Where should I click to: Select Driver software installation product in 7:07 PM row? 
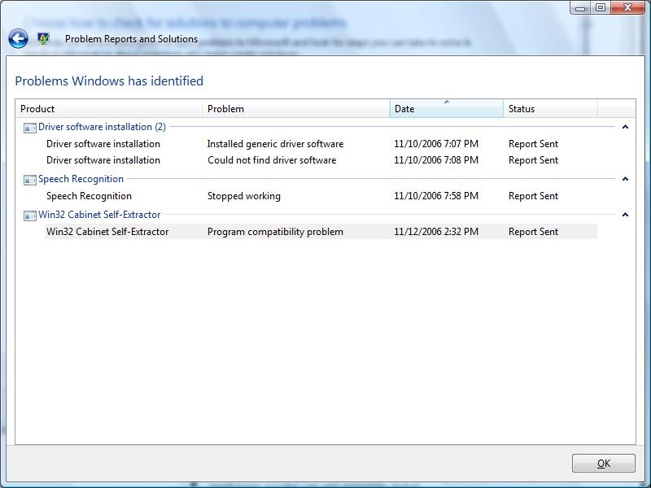[x=103, y=144]
